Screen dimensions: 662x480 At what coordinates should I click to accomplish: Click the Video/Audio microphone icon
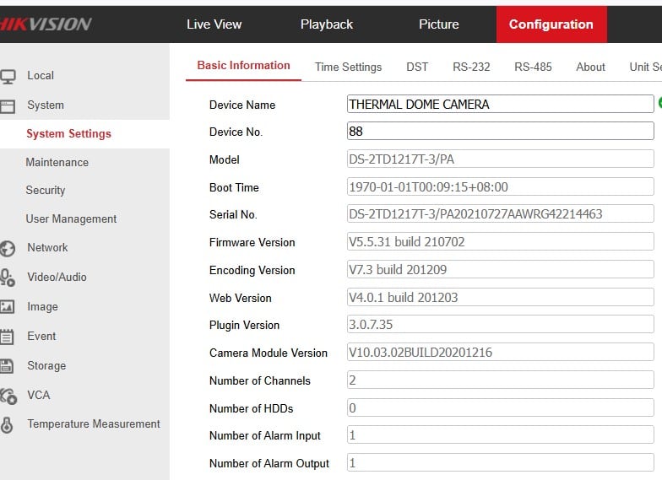(x=7, y=278)
